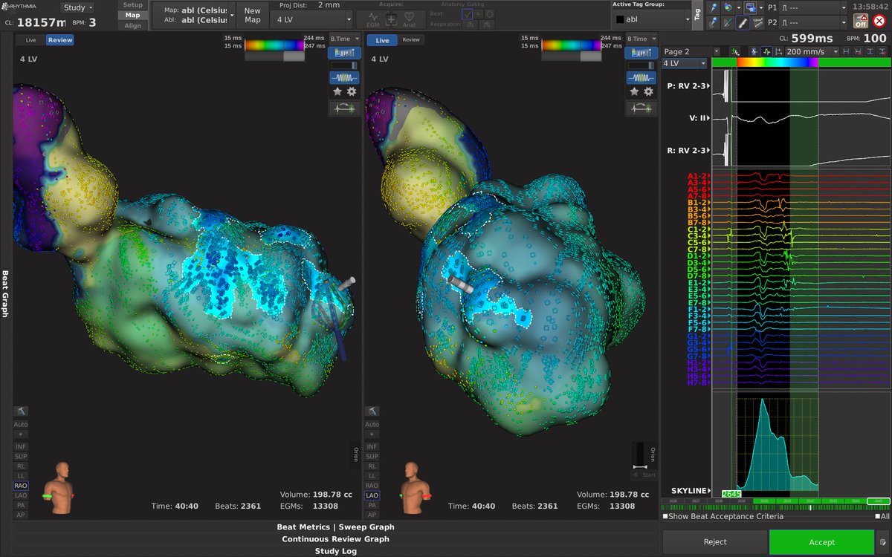Image resolution: width=892 pixels, height=557 pixels.
Task: Click the red stop/close circle icon
Action: pos(879,22)
